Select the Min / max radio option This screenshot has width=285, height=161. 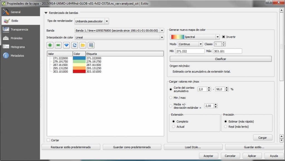(171, 98)
